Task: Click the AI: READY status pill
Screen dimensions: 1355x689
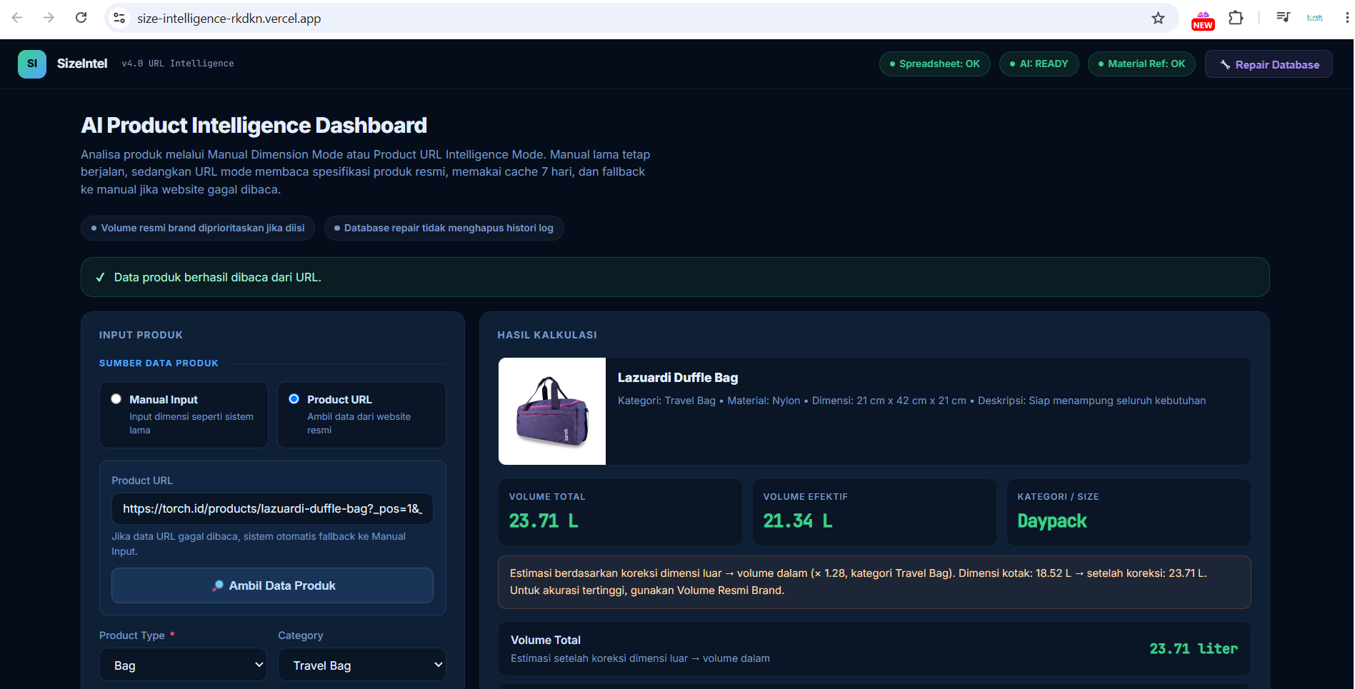Action: [1039, 64]
